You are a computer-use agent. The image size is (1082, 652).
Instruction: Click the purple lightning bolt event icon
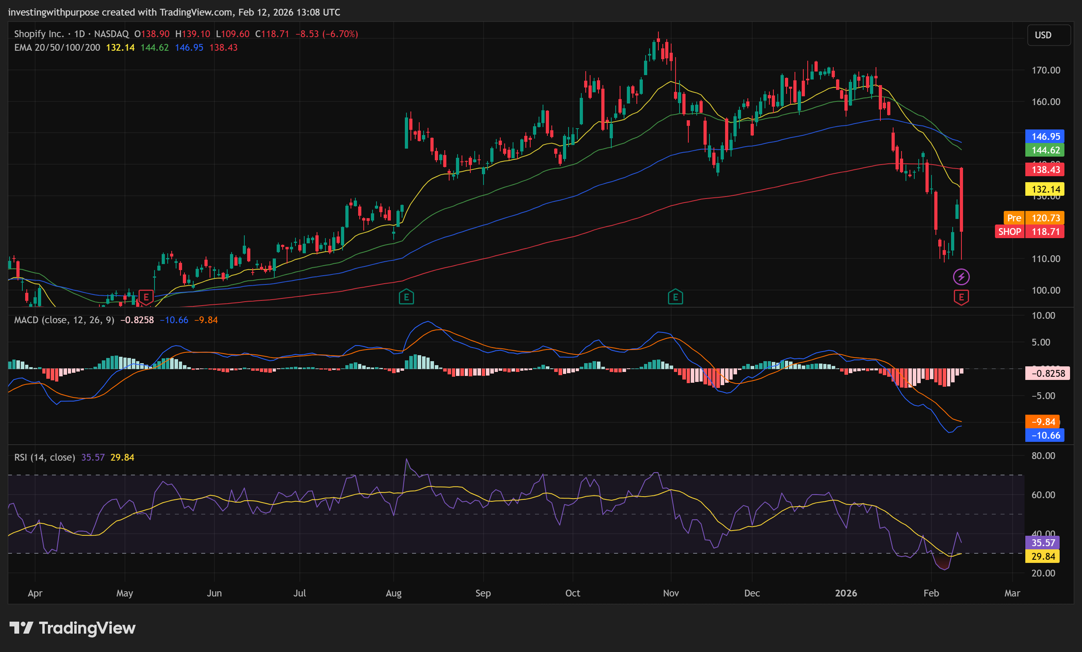point(961,277)
